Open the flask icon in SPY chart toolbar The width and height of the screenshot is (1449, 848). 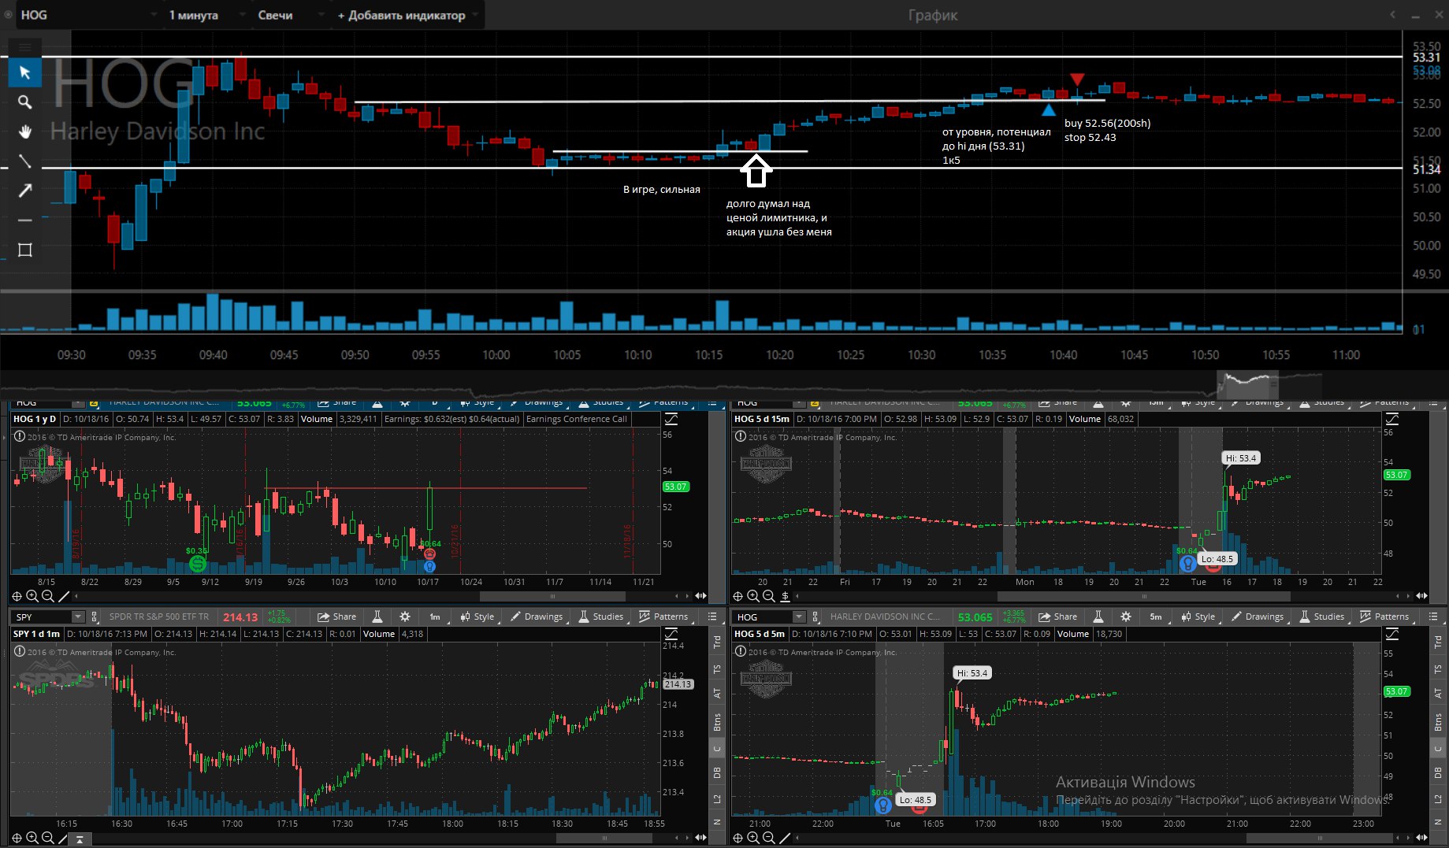click(x=377, y=617)
